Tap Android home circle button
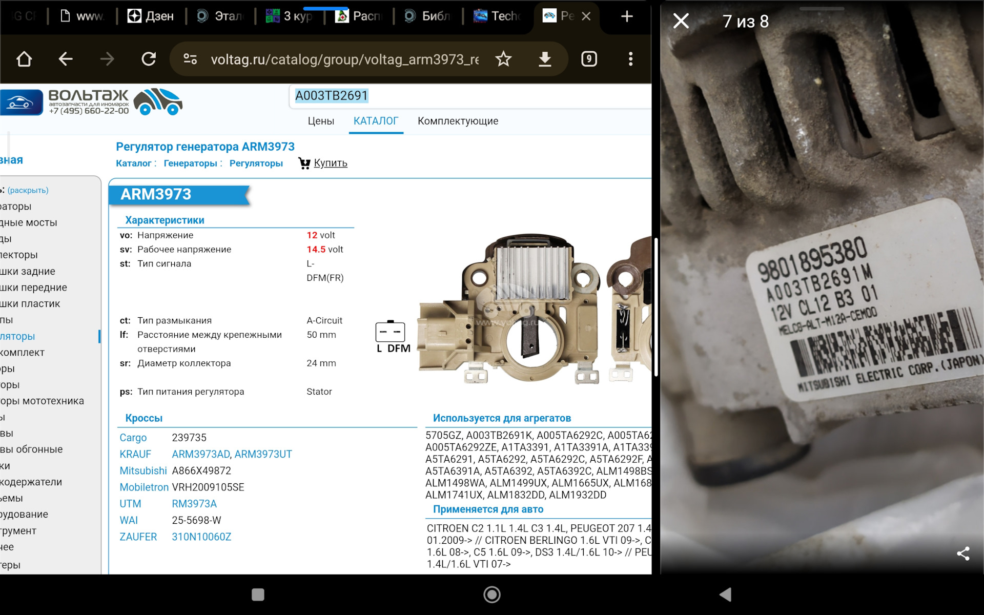Viewport: 984px width, 615px height. pos(492,594)
